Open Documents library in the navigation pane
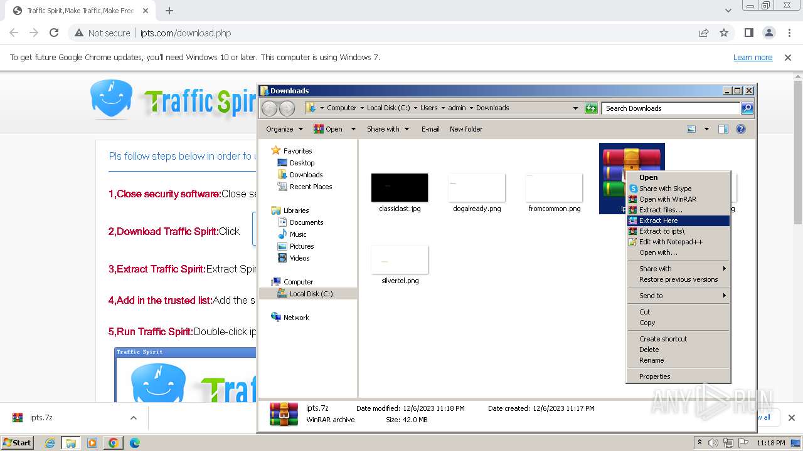Screen dimensions: 803x451 click(x=306, y=222)
